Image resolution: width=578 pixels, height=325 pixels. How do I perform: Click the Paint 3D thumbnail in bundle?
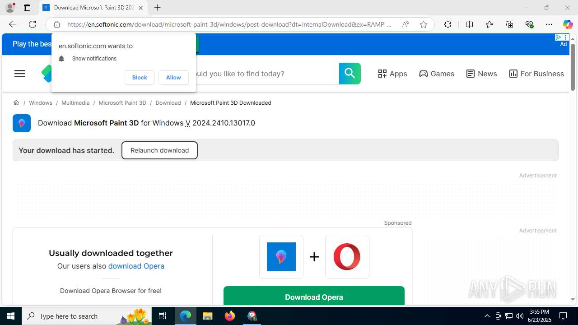pyautogui.click(x=281, y=257)
